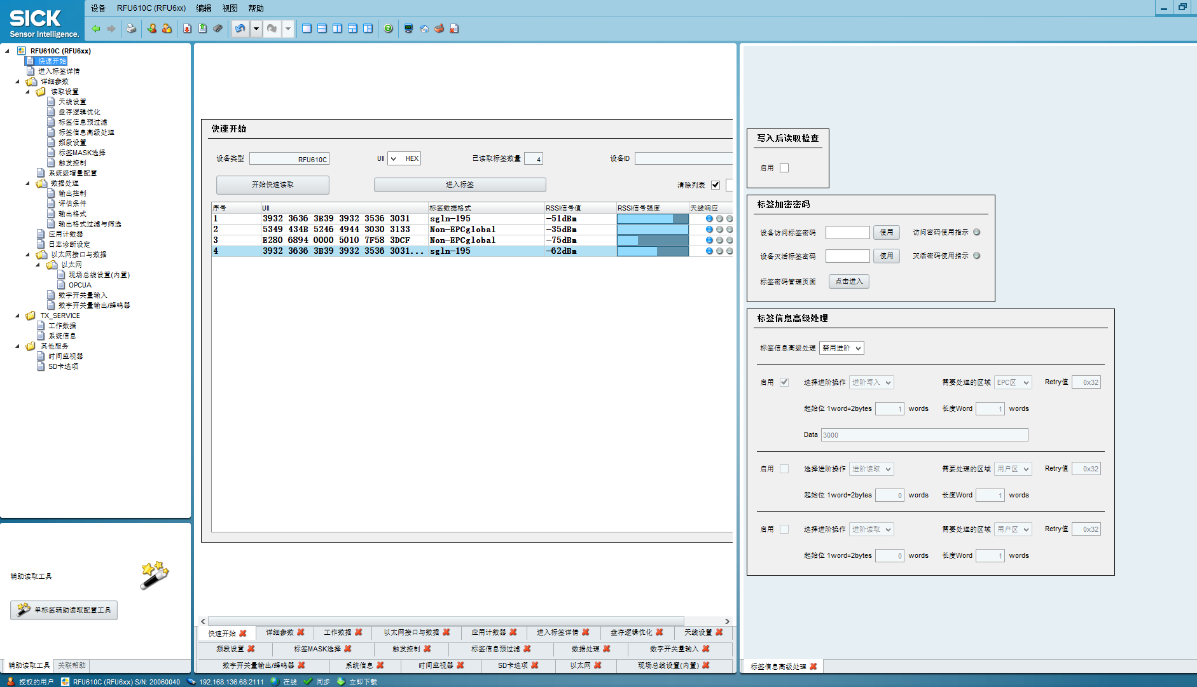Collapse the TX_SERVICE tree node
This screenshot has width=1197, height=687.
point(17,316)
